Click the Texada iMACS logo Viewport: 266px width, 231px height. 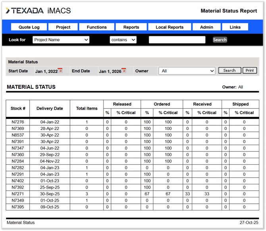(34, 11)
